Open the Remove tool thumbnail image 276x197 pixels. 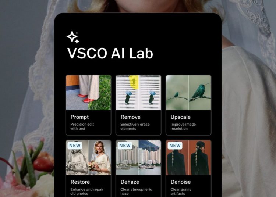pyautogui.click(x=138, y=93)
